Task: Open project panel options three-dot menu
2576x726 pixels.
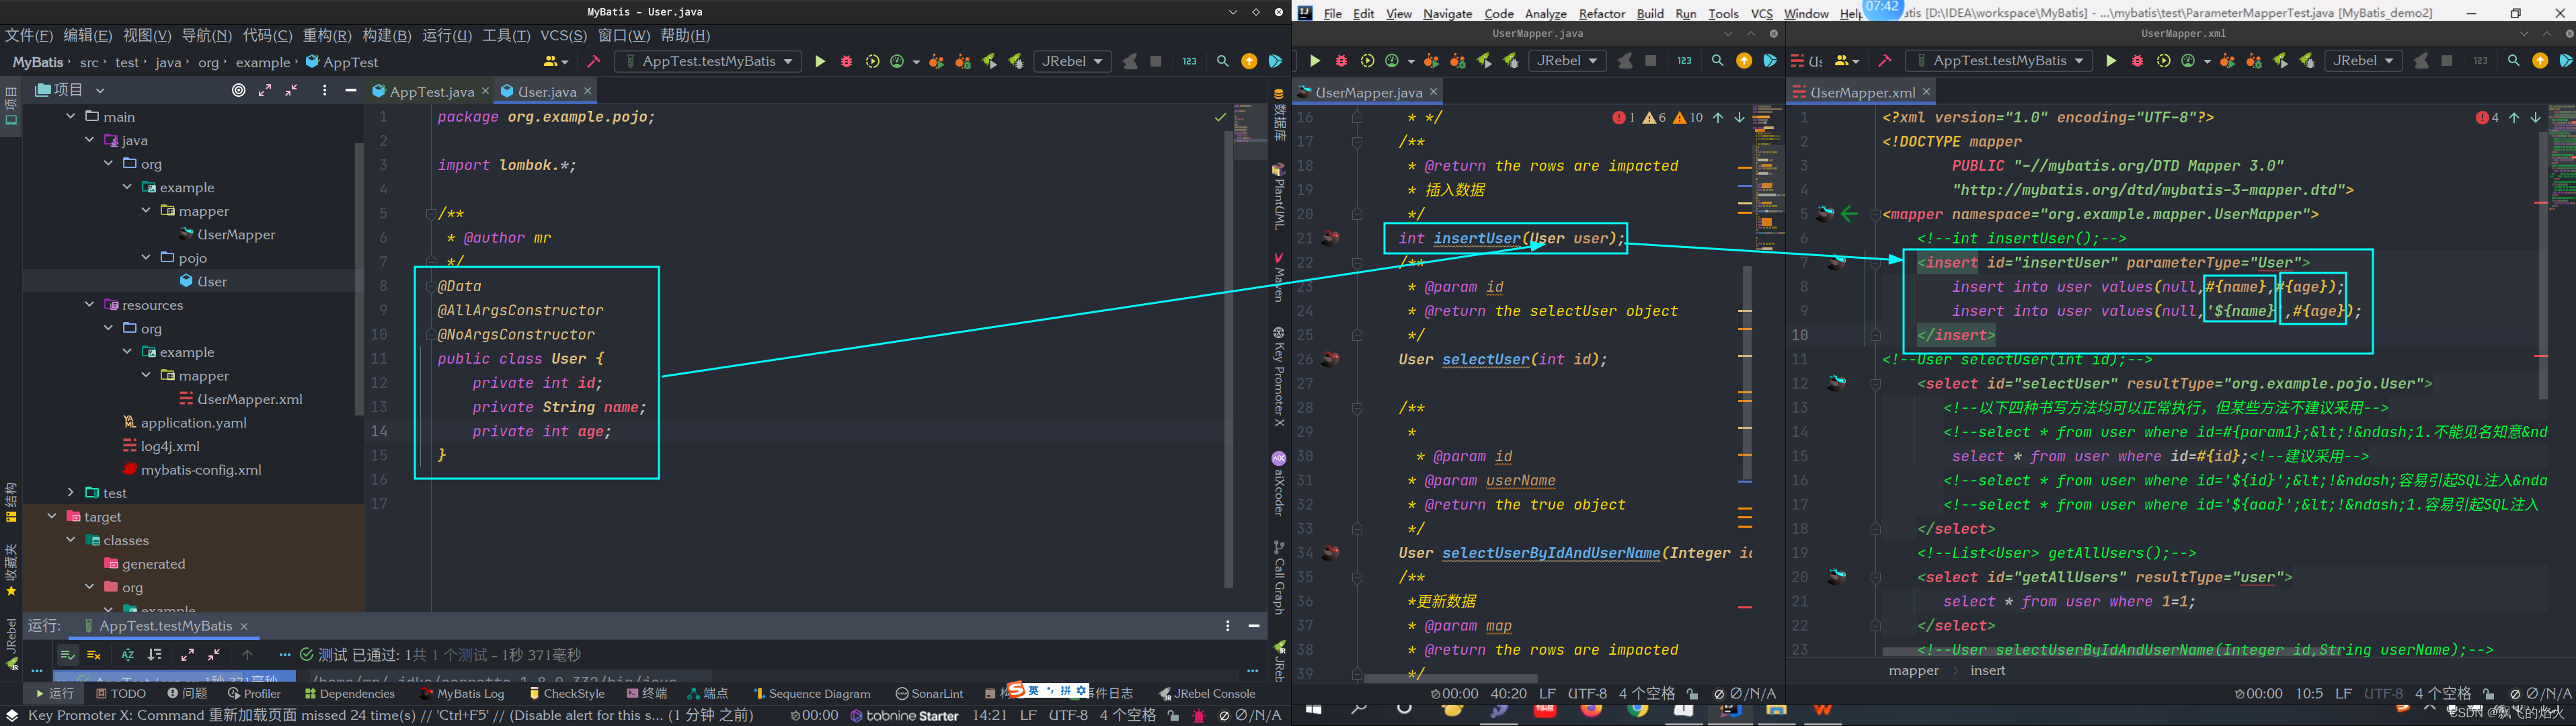Action: pyautogui.click(x=325, y=90)
